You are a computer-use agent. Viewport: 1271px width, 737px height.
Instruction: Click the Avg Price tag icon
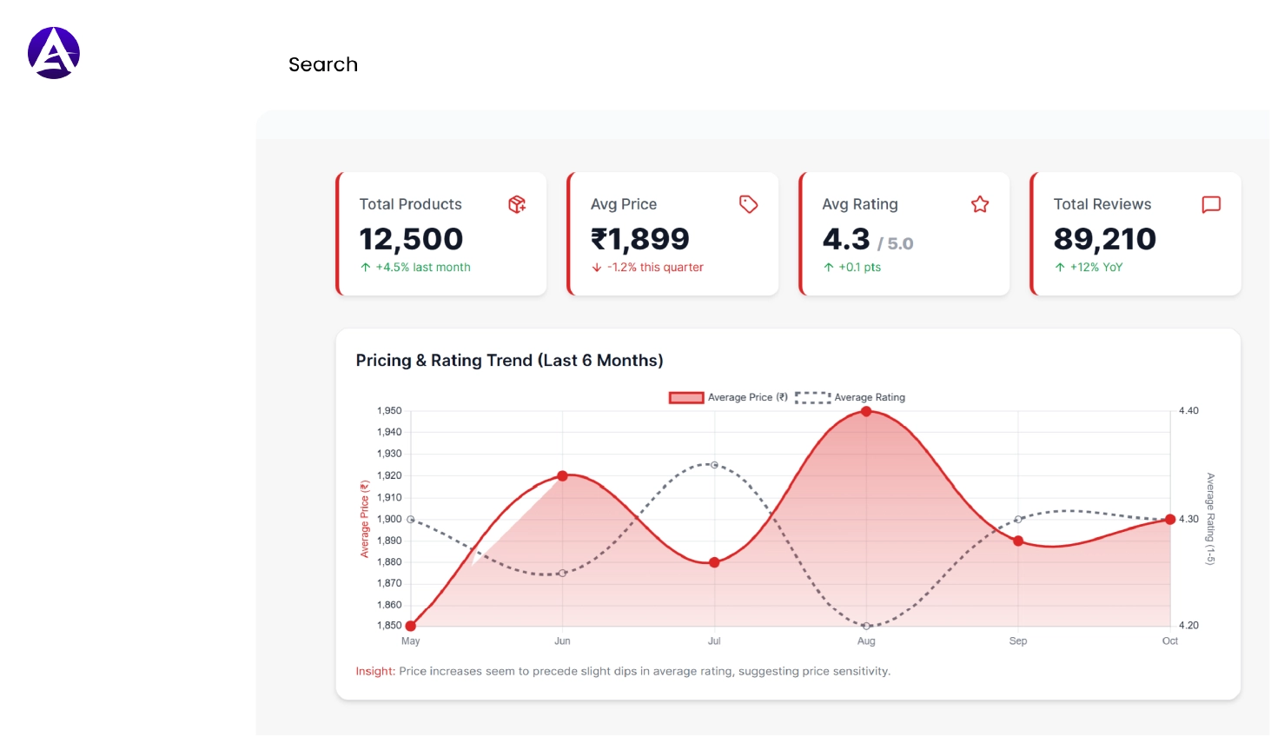pos(748,204)
